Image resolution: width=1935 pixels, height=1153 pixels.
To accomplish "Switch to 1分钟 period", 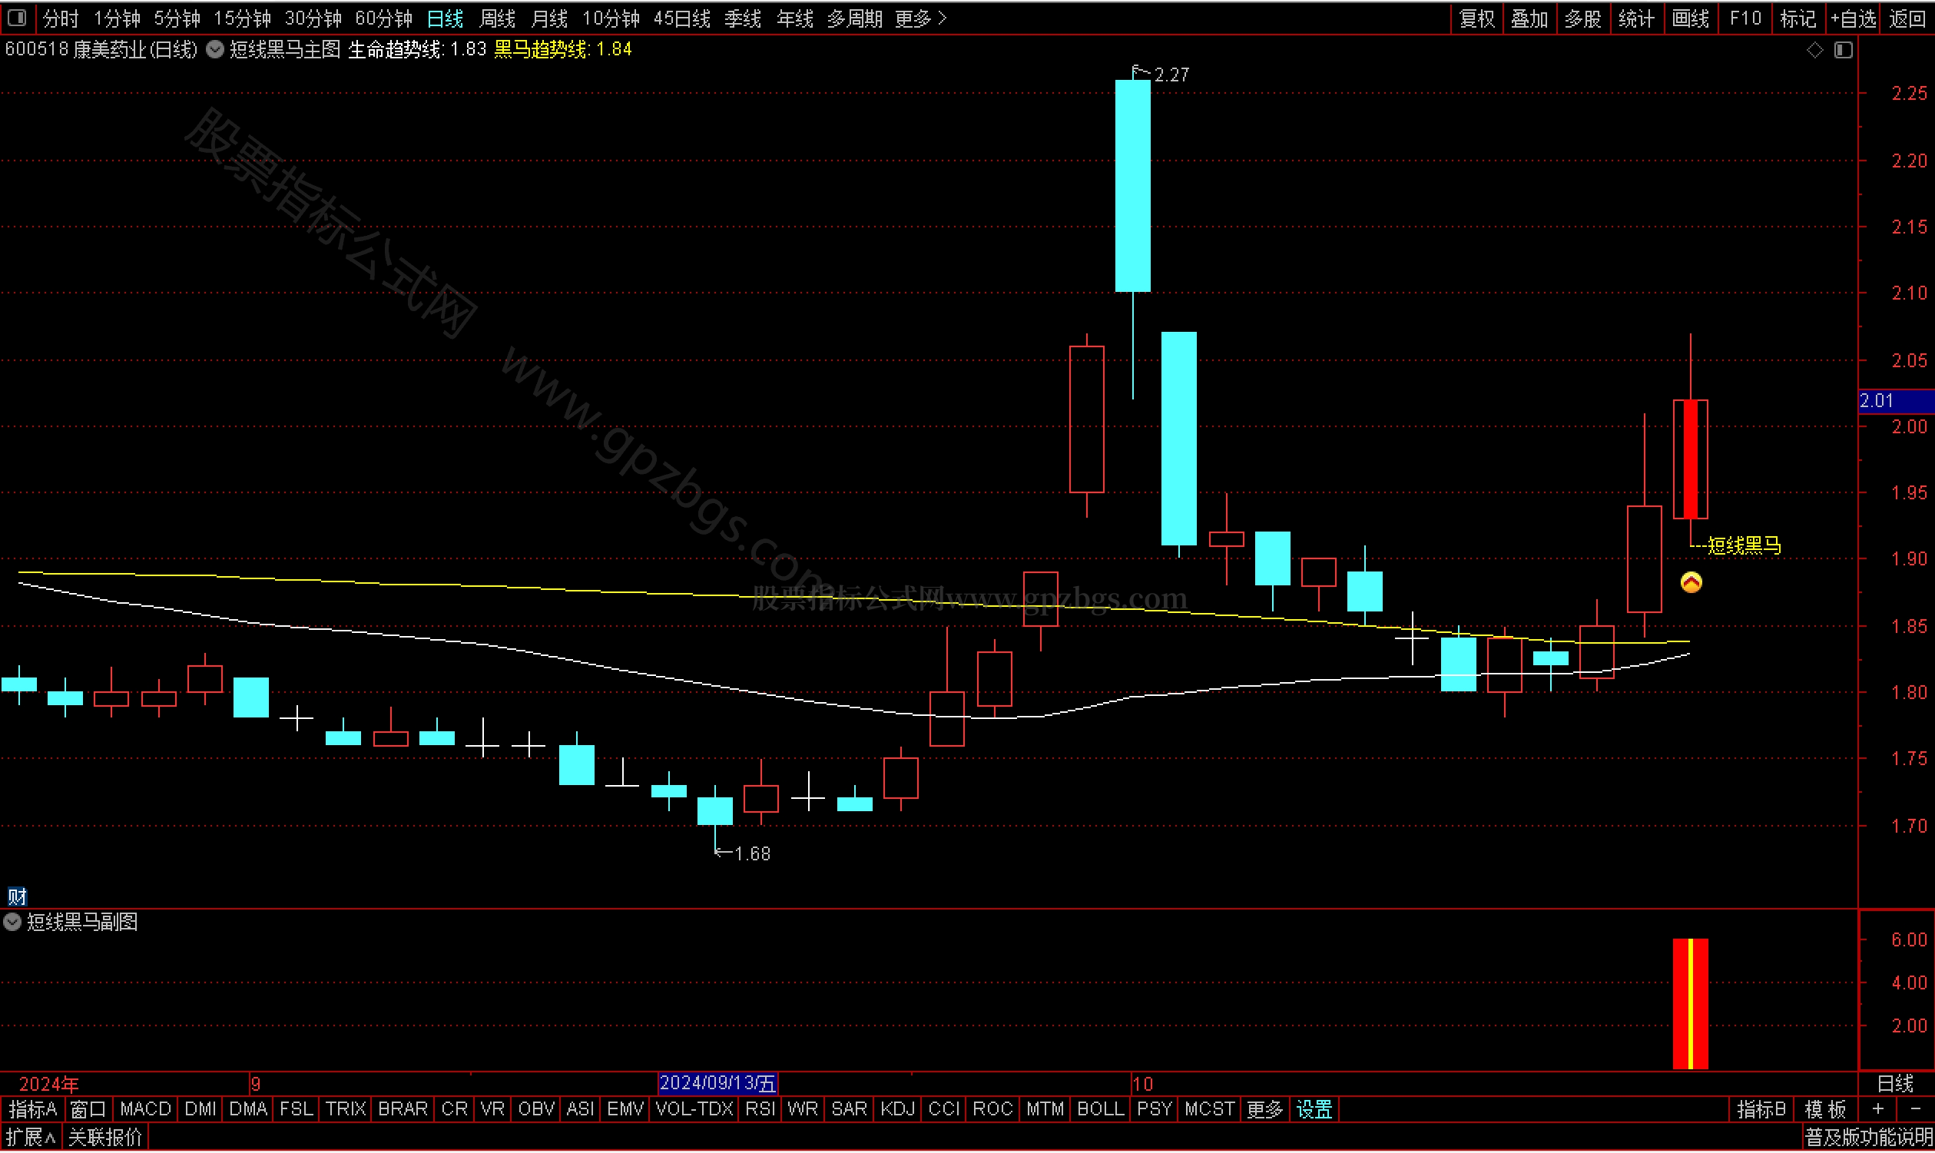I will point(117,18).
